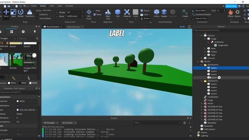Switch to the TEST ribbon tab
The image size is (249, 140).
pyautogui.click(x=52, y=6)
